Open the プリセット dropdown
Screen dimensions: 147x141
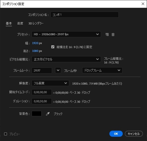tap(66, 34)
